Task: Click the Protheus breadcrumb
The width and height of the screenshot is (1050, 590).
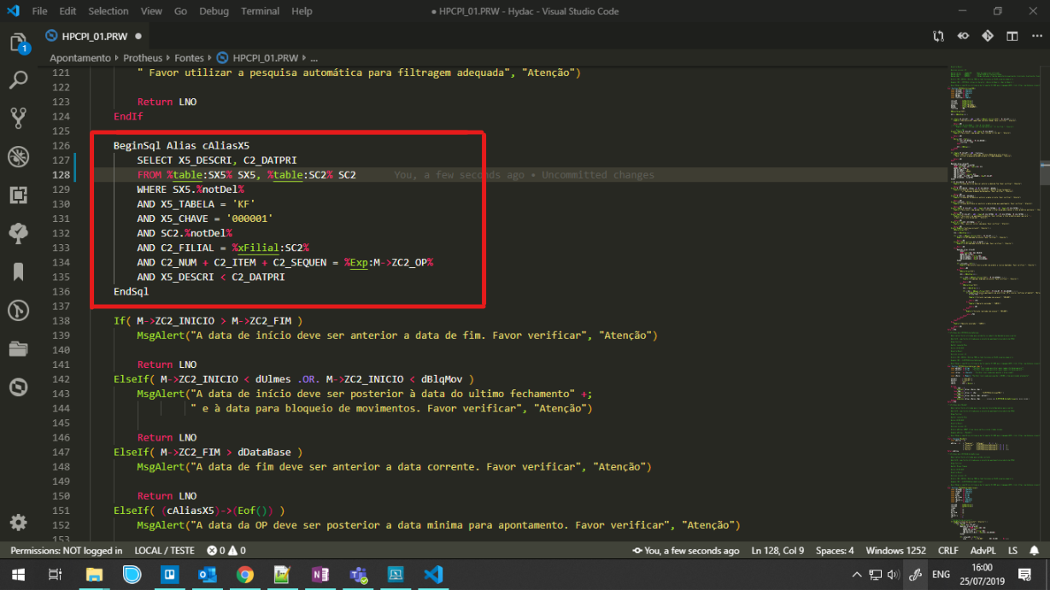Action: click(x=143, y=58)
